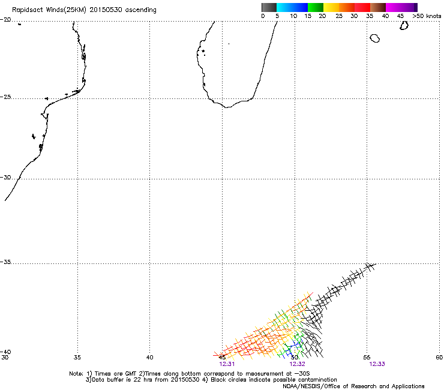Image resolution: width=444 pixels, height=390 pixels.
Task: Click the gray 0-5 knots color segment
Action: pos(269,7)
